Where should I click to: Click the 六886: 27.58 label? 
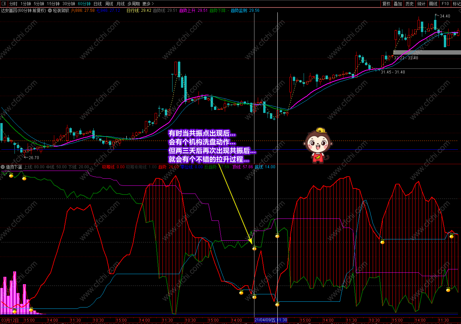click(x=83, y=10)
